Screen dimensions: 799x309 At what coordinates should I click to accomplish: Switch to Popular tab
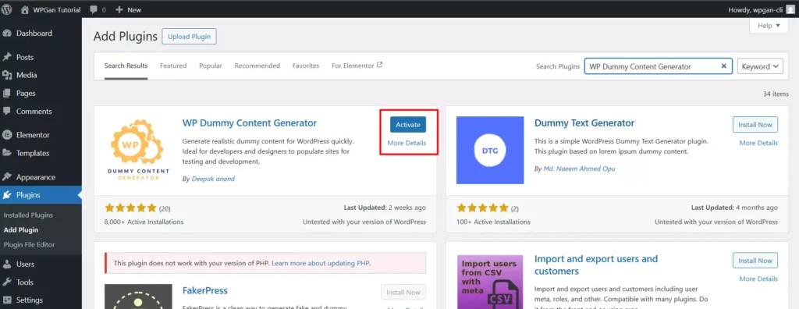[x=211, y=66]
